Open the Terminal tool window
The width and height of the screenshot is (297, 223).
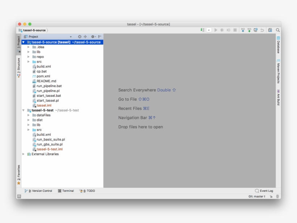pos(66,191)
